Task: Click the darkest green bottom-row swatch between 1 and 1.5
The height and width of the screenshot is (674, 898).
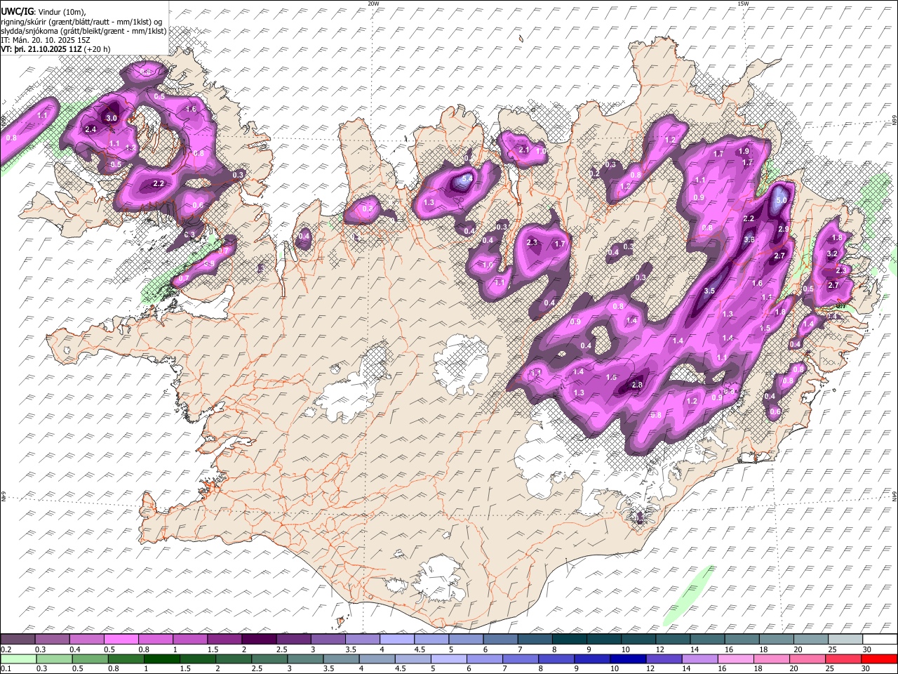Action: [x=161, y=659]
